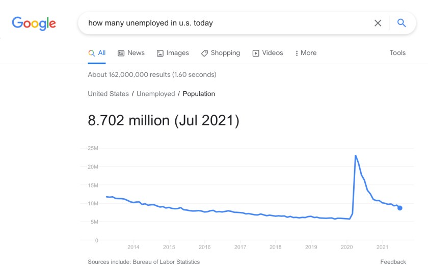This screenshot has height=271, width=428.
Task: Click the Unemployed breadcrumb link
Action: (155, 94)
